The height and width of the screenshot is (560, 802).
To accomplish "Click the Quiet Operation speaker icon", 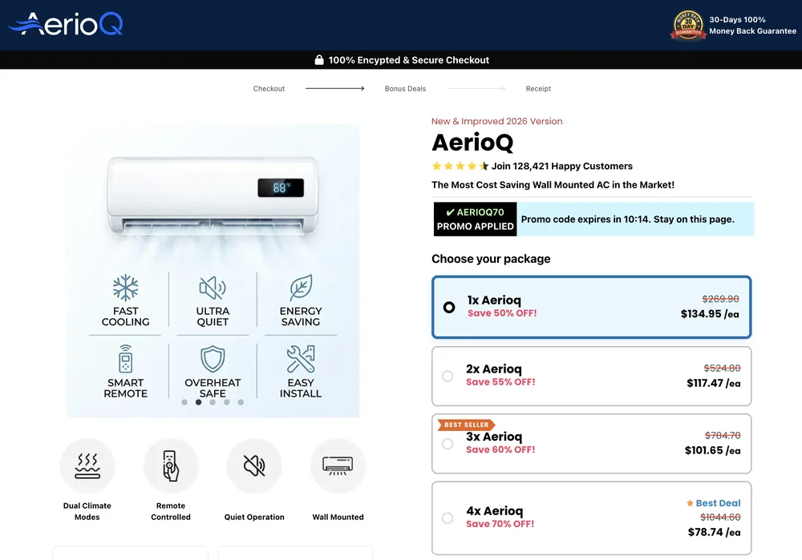I will [254, 465].
